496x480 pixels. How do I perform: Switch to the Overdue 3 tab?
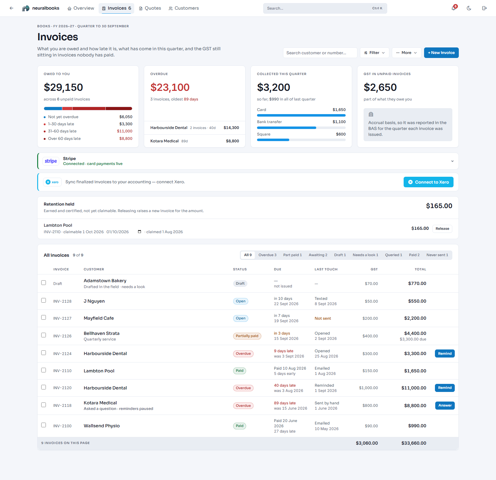267,255
